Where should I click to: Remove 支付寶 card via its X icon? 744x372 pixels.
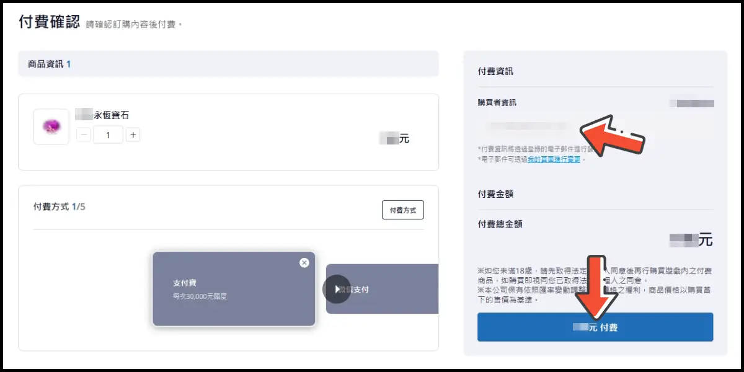(x=304, y=262)
